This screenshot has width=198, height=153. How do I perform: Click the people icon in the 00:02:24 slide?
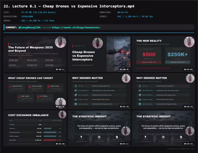pyautogui.click(x=140, y=100)
